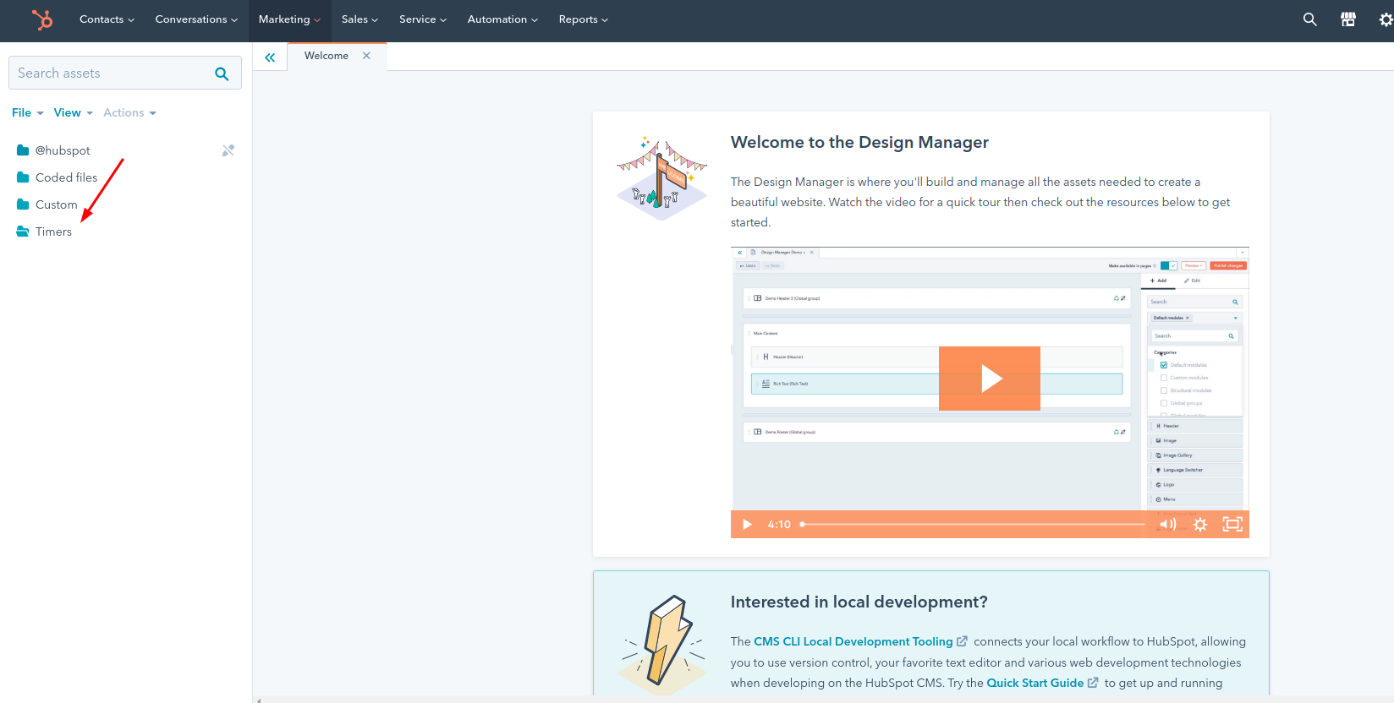Viewport: 1394px width, 703px height.
Task: Click the video progress seek bar
Action: point(973,525)
